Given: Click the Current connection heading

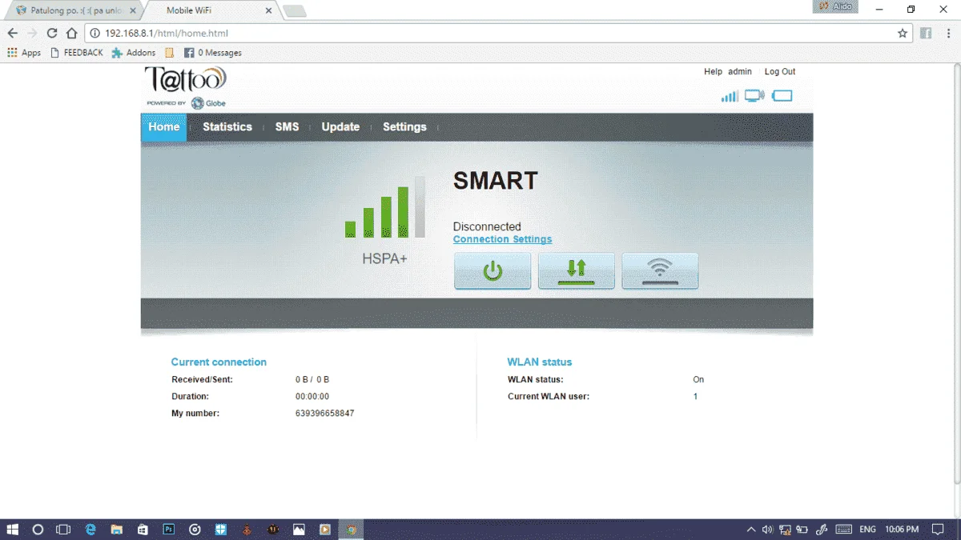Looking at the screenshot, I should click(x=219, y=362).
